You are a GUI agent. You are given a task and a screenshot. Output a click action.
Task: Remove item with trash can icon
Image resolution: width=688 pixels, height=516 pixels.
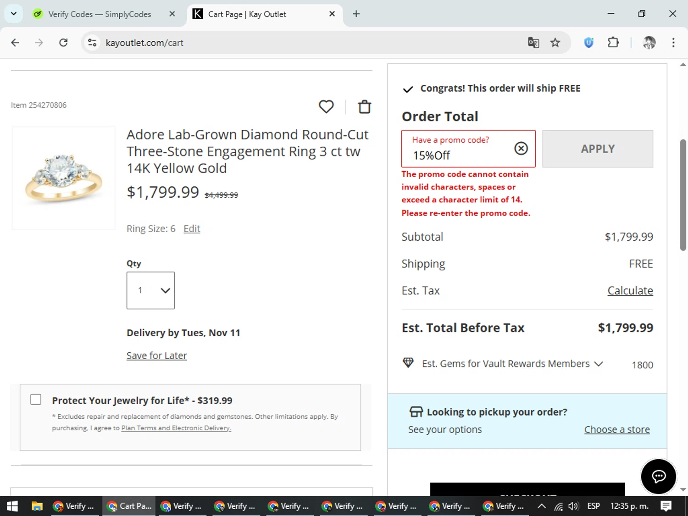click(365, 106)
